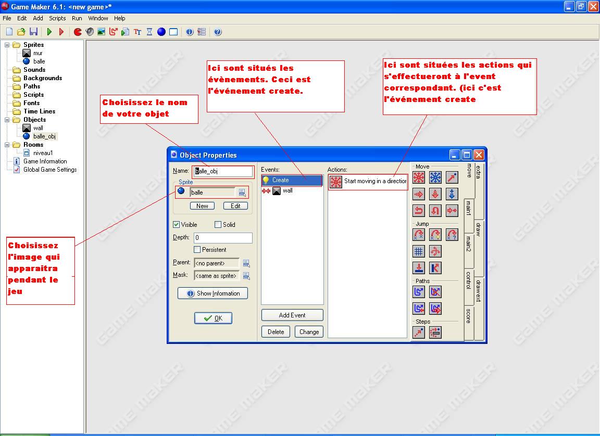Click the Depth input field
Screen dimensions: 600x436
(x=223, y=238)
